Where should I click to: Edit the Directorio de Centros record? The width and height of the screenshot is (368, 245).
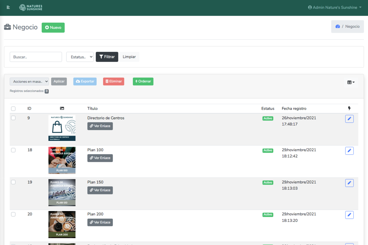pos(349,119)
